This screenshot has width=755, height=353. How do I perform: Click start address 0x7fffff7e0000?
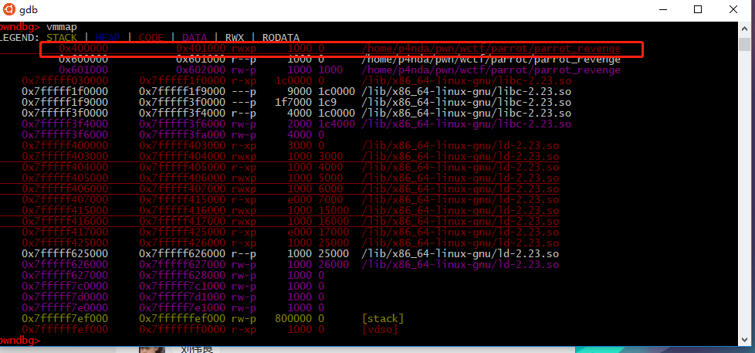[x=65, y=307]
